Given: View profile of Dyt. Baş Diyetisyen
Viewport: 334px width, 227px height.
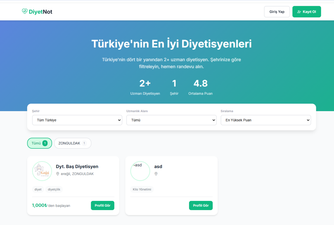Looking at the screenshot, I should 102,206.
